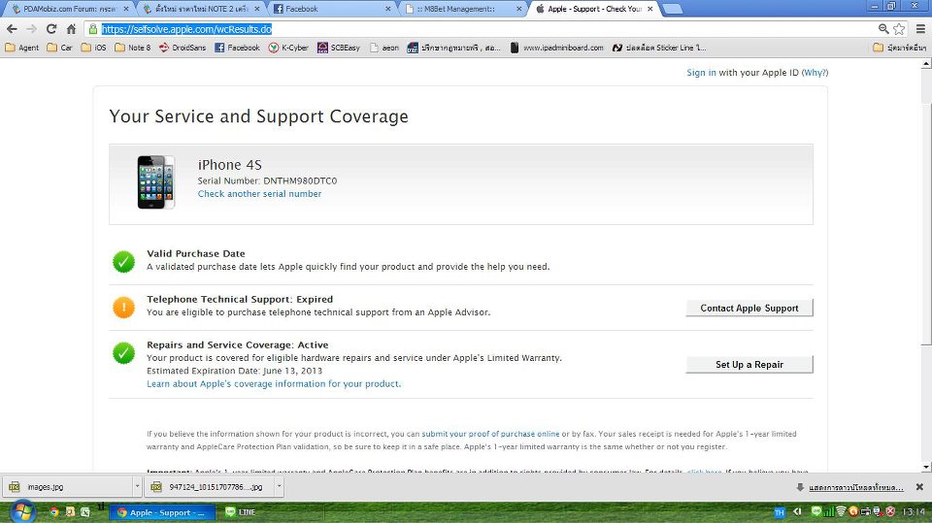Click the page scrollbar down arrow
This screenshot has height=523, width=932.
point(926,467)
